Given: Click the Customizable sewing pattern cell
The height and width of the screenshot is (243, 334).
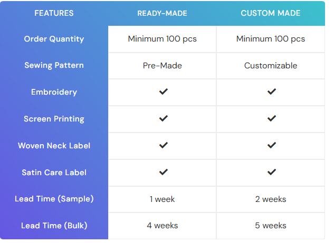Looking at the screenshot, I should pos(271,66).
